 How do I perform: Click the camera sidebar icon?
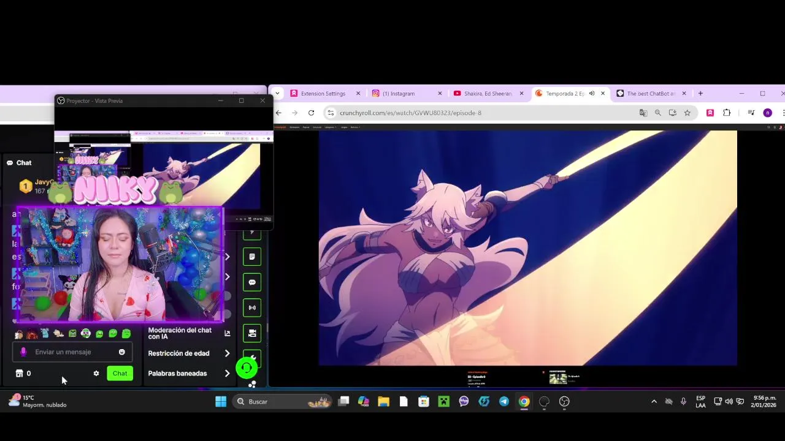click(x=252, y=333)
